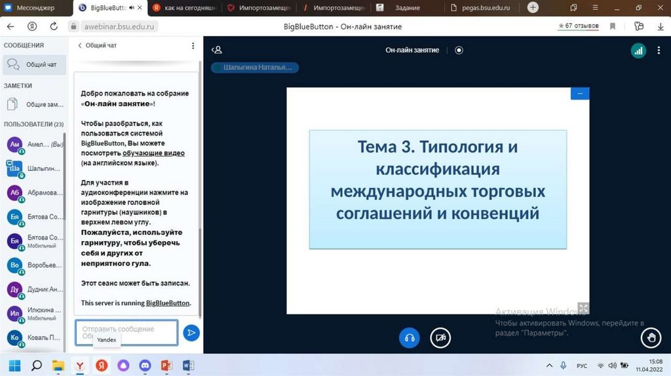Image resolution: width=671 pixels, height=376 pixels.
Task: Select user Коваль П...
Action: click(x=34, y=337)
